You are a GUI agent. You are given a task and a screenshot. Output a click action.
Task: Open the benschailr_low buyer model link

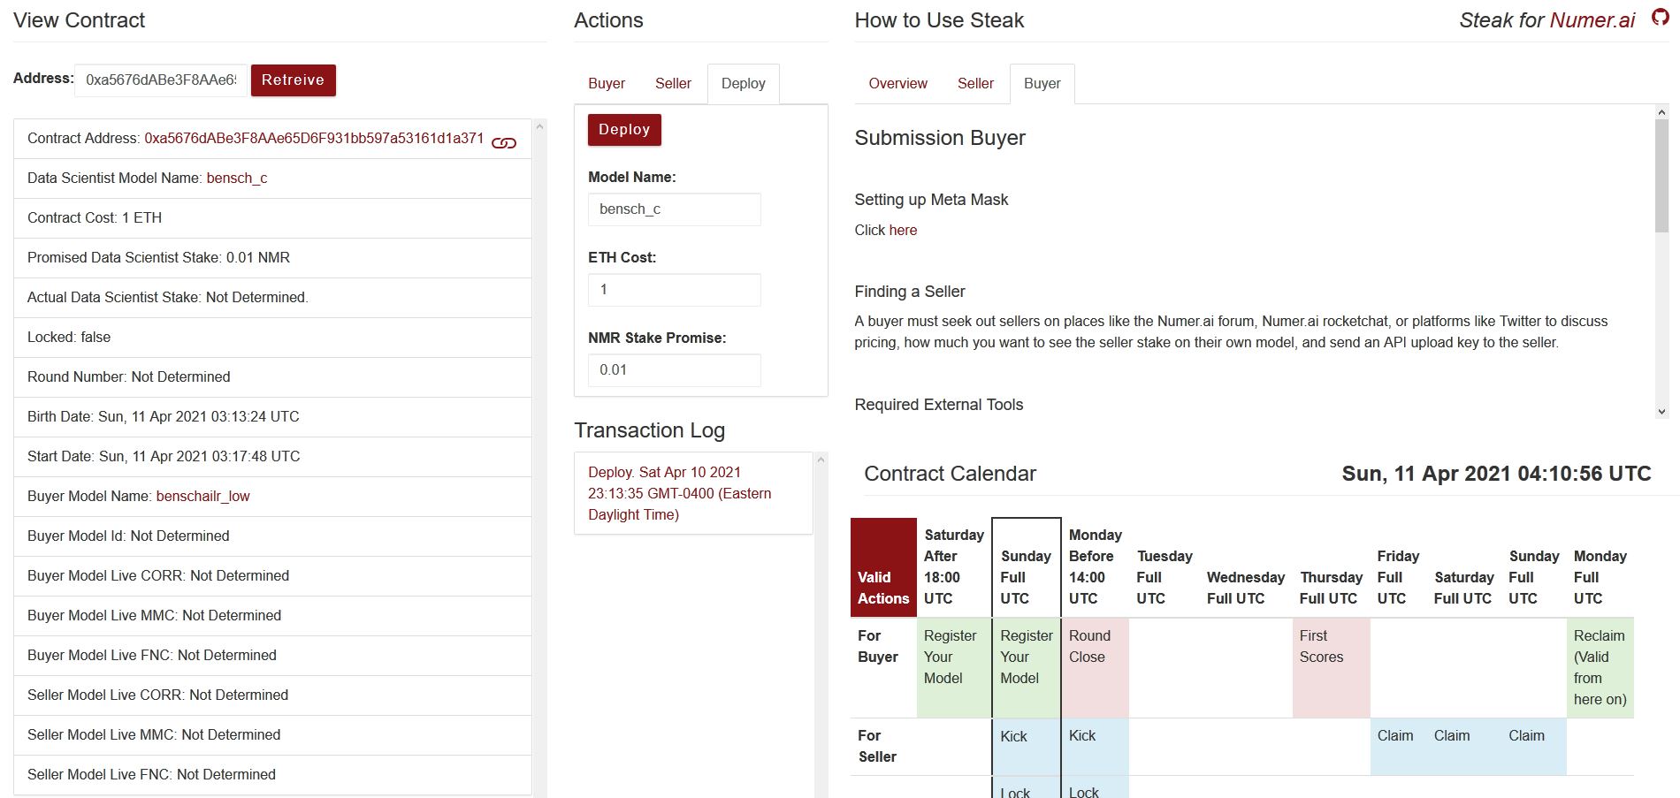[203, 497]
